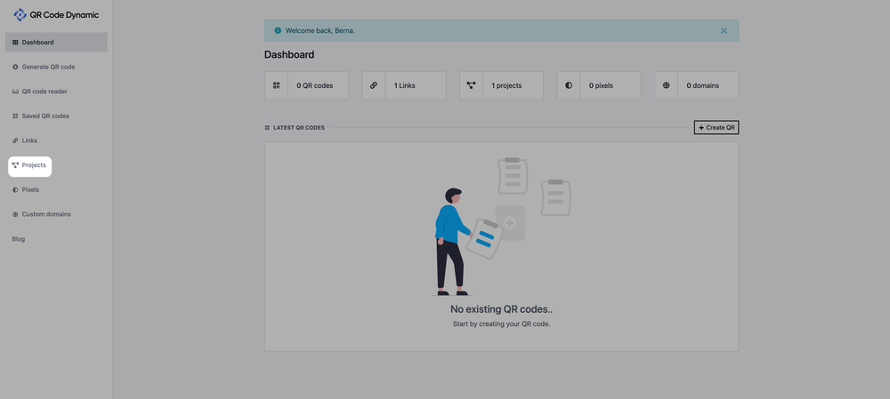Click the Generate QR code plus icon
Image resolution: width=890 pixels, height=399 pixels.
15,67
